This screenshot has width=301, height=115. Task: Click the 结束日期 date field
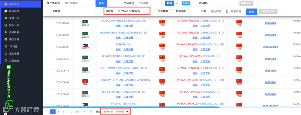point(237,11)
